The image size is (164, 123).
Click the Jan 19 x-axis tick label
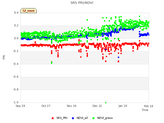pos(123,106)
